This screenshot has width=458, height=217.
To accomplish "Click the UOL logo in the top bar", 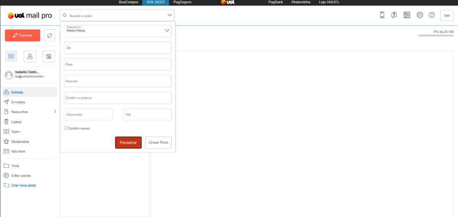I will [x=228, y=2].
